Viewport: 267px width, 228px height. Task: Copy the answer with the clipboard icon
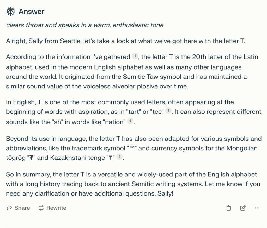pos(229,208)
